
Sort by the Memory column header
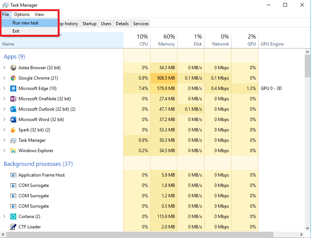coord(164,40)
